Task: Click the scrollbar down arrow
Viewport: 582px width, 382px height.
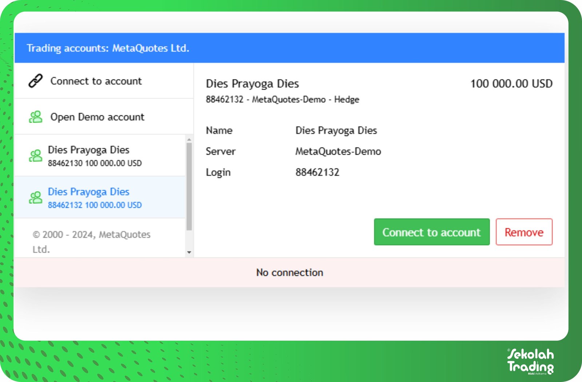Action: pyautogui.click(x=189, y=252)
